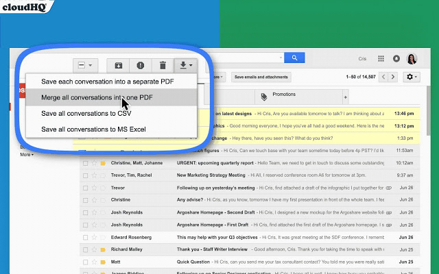
Task: Open the download save-to-PDF dropdown button
Action: 186,66
